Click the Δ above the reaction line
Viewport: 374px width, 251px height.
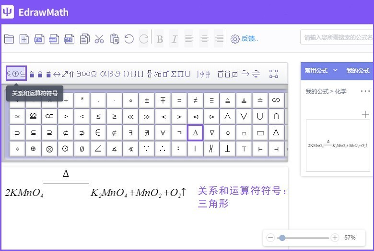(x=66, y=174)
